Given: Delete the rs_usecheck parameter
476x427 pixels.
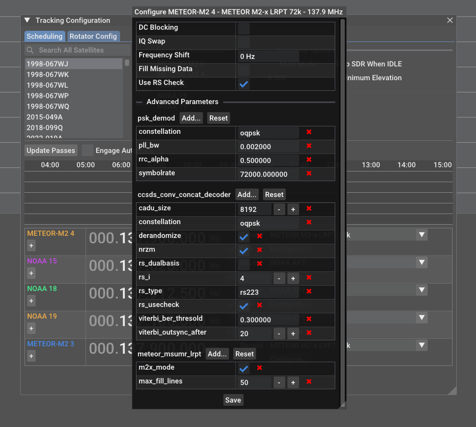Looking at the screenshot, I should click(260, 305).
